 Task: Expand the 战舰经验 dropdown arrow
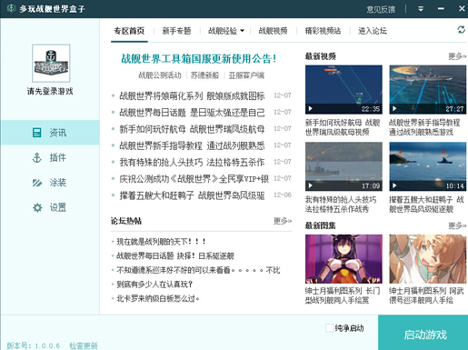click(242, 31)
